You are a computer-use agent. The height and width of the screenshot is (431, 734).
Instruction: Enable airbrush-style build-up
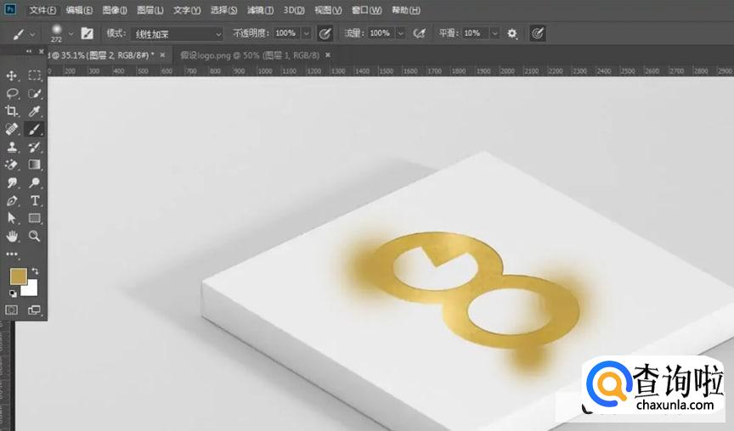[420, 33]
